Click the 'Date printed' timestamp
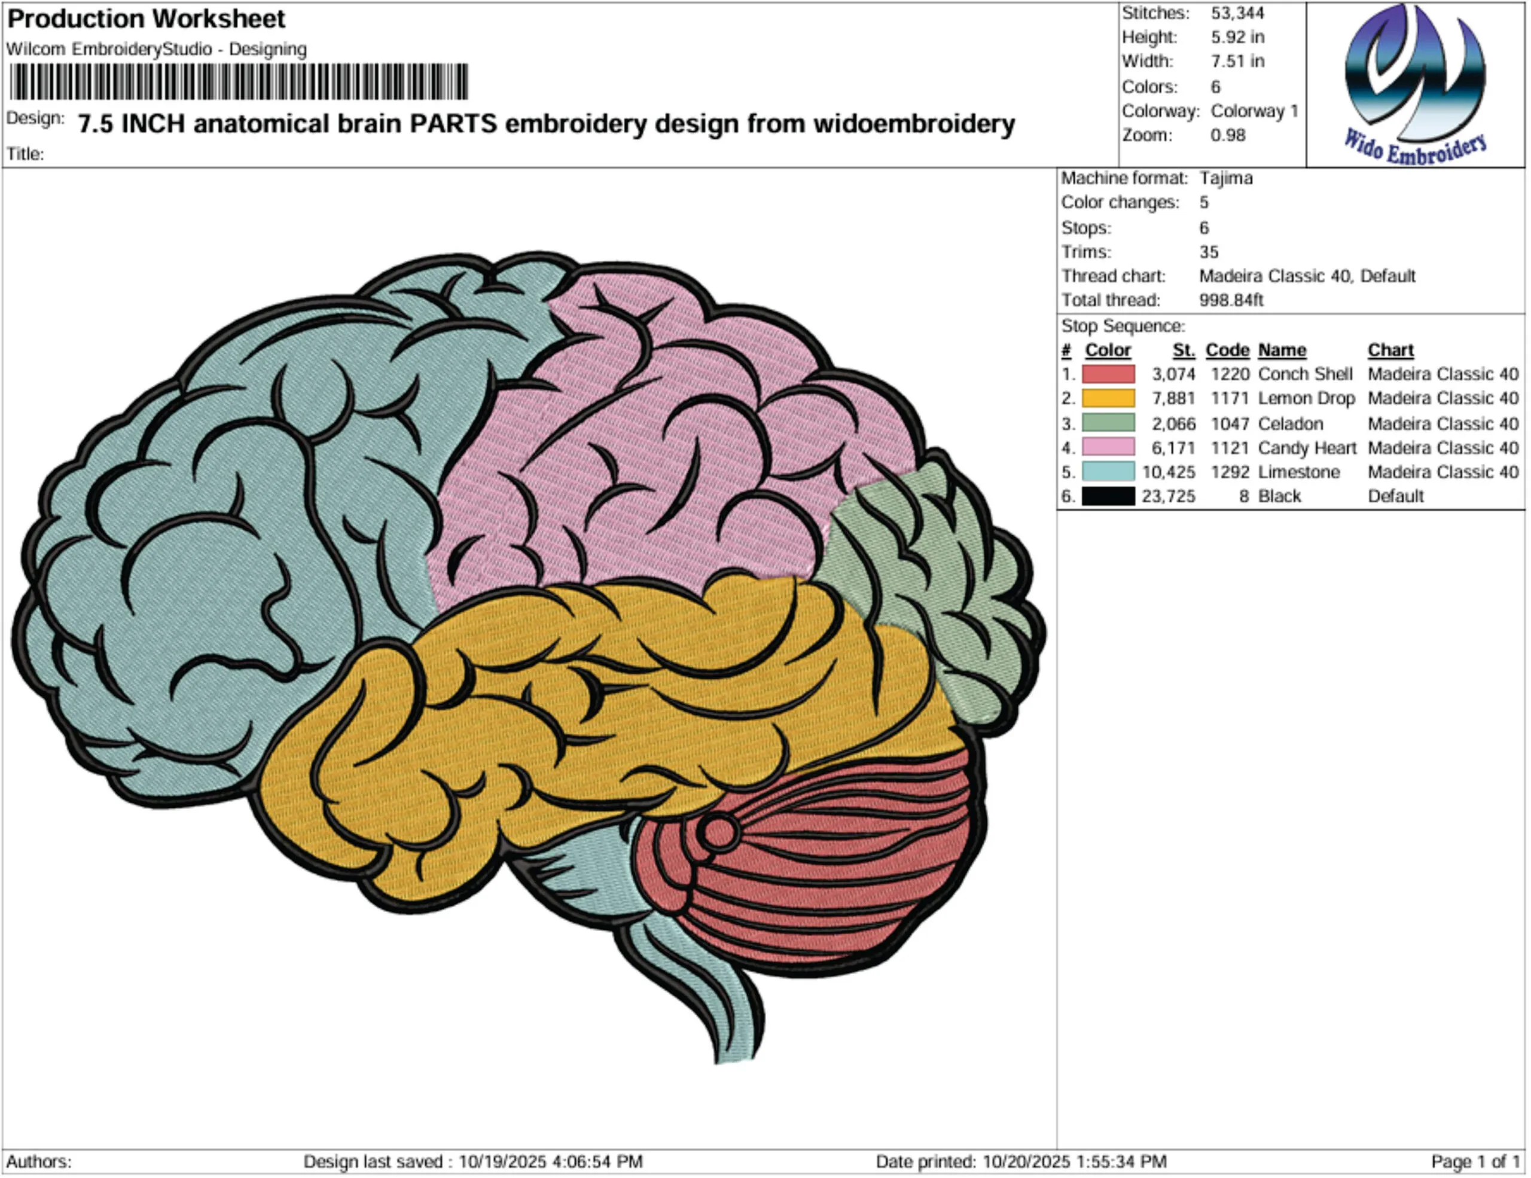This screenshot has width=1531, height=1178. click(x=1021, y=1162)
